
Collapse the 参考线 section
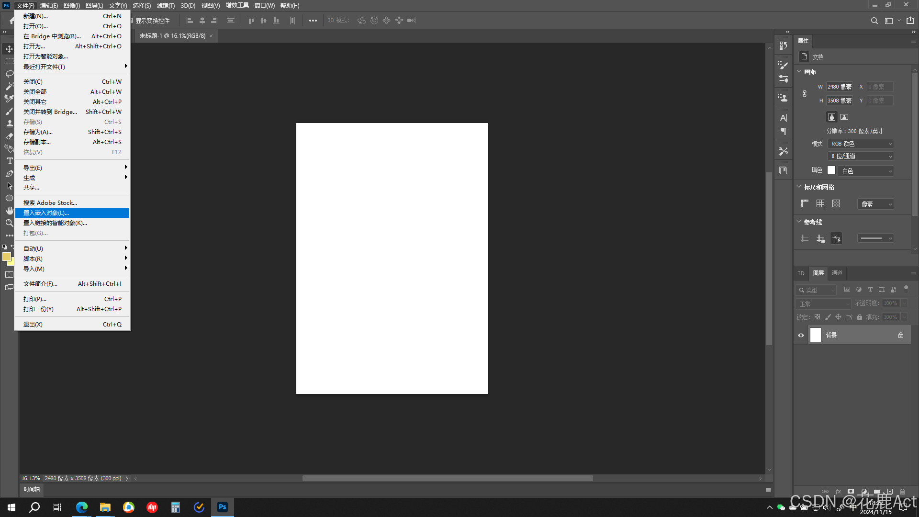(799, 222)
